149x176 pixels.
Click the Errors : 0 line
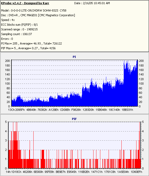7,39
